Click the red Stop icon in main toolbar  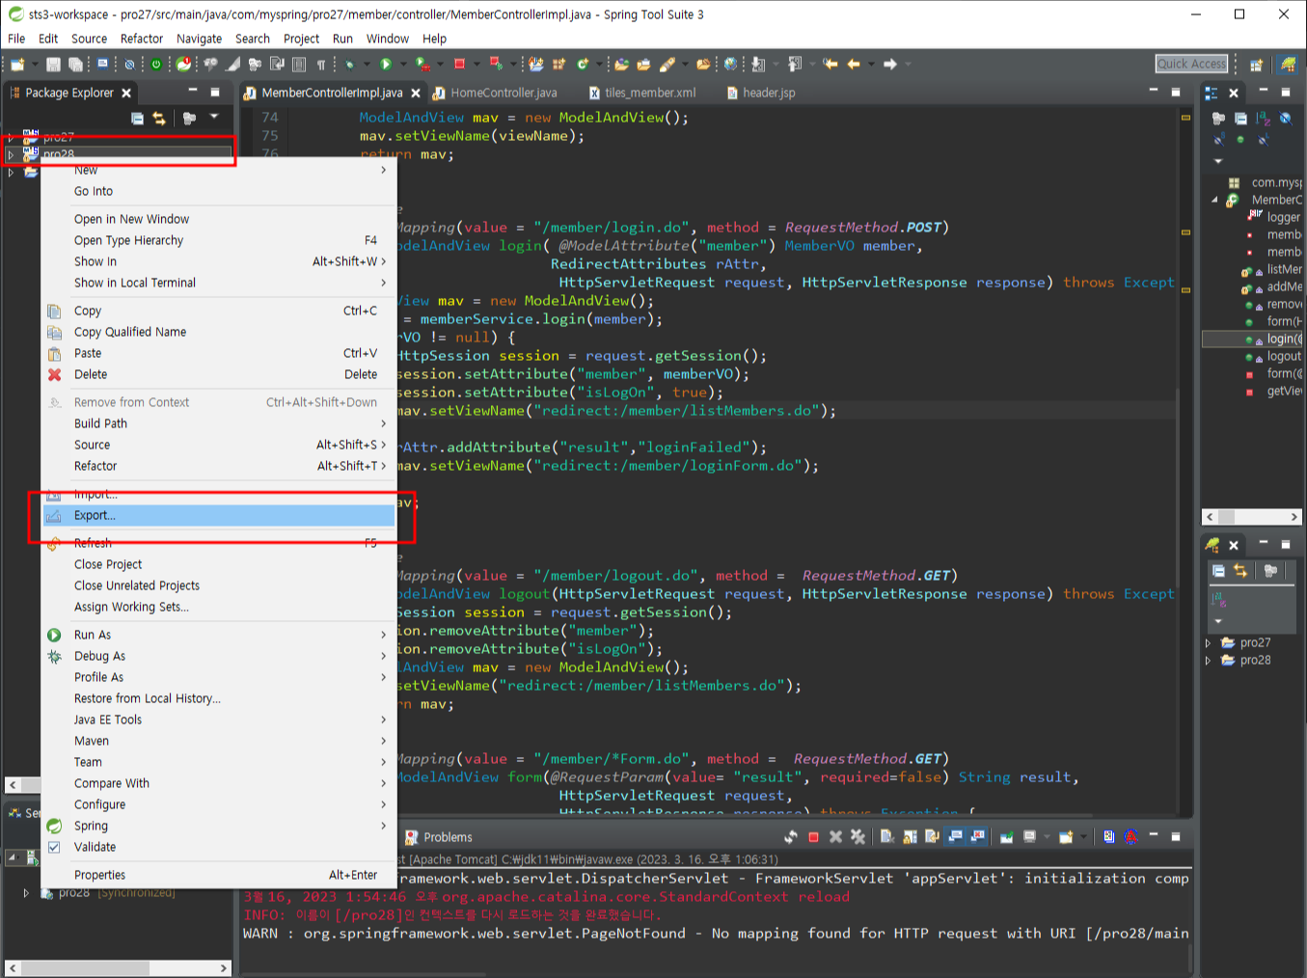(x=459, y=65)
